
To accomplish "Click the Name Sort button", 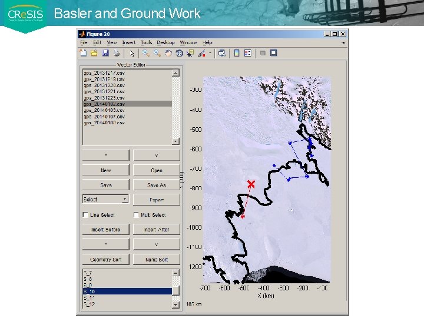I will [157, 259].
